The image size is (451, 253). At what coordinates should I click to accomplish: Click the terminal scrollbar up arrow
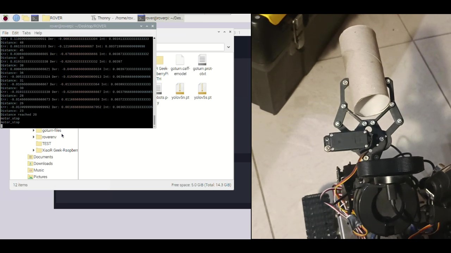tap(154, 38)
